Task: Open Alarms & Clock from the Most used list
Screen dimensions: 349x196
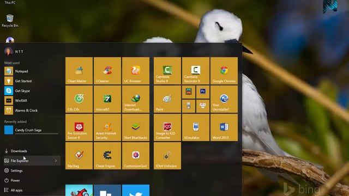Action: tap(31, 110)
